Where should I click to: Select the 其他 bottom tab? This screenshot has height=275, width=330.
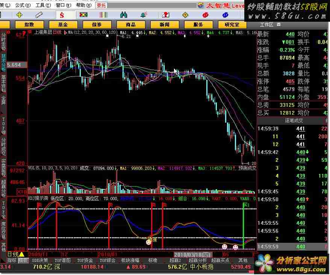(242, 260)
